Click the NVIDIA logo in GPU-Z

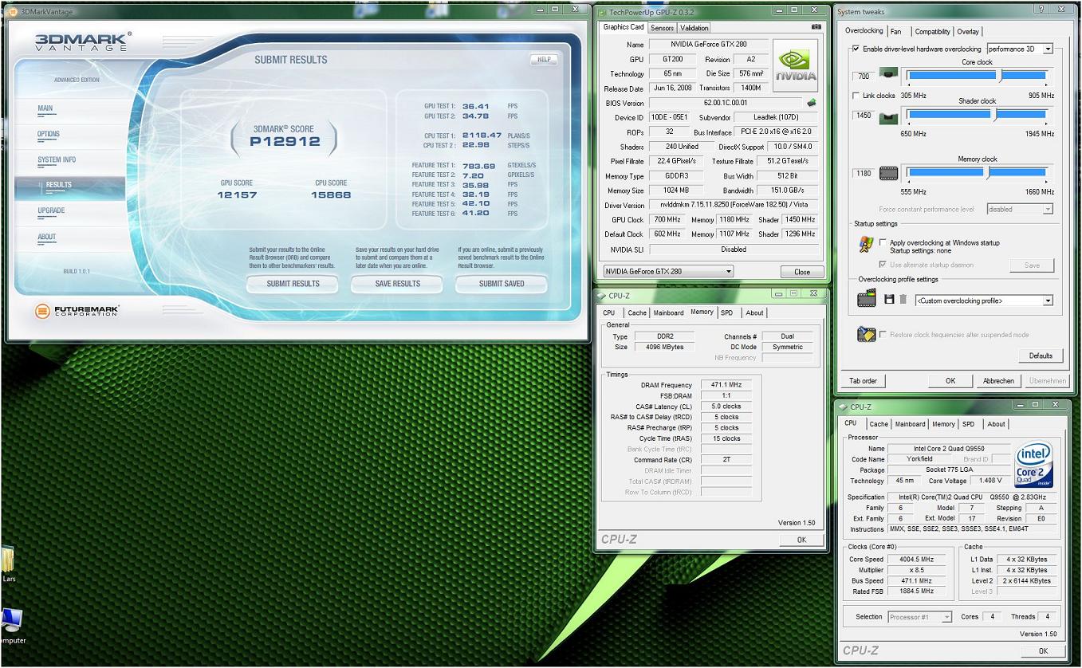[x=796, y=66]
